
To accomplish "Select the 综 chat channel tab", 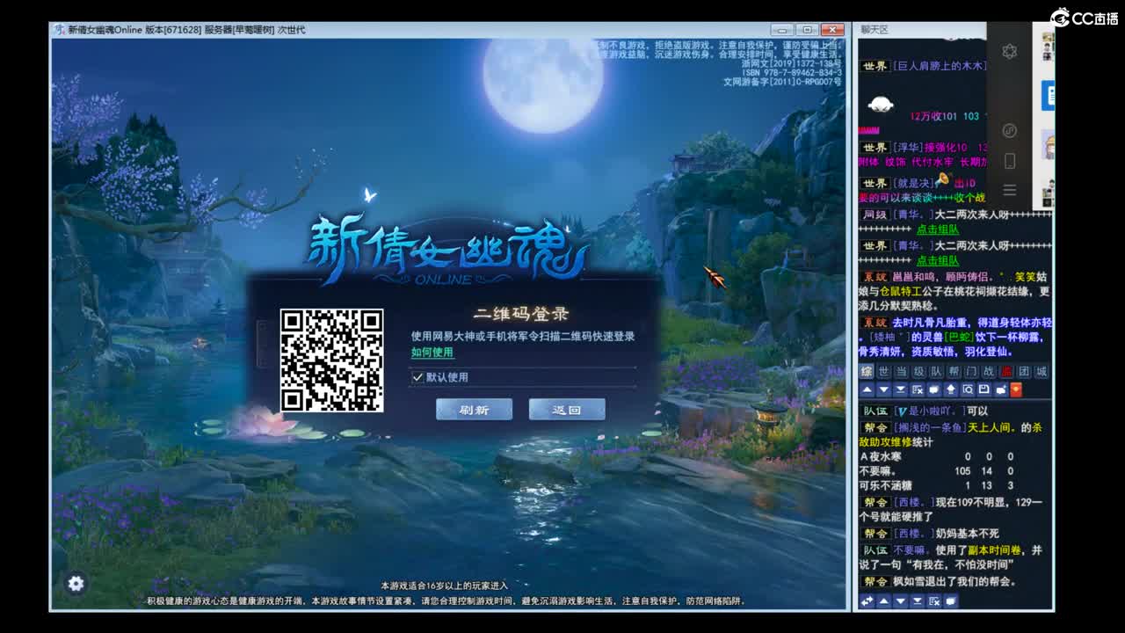I will [x=867, y=372].
